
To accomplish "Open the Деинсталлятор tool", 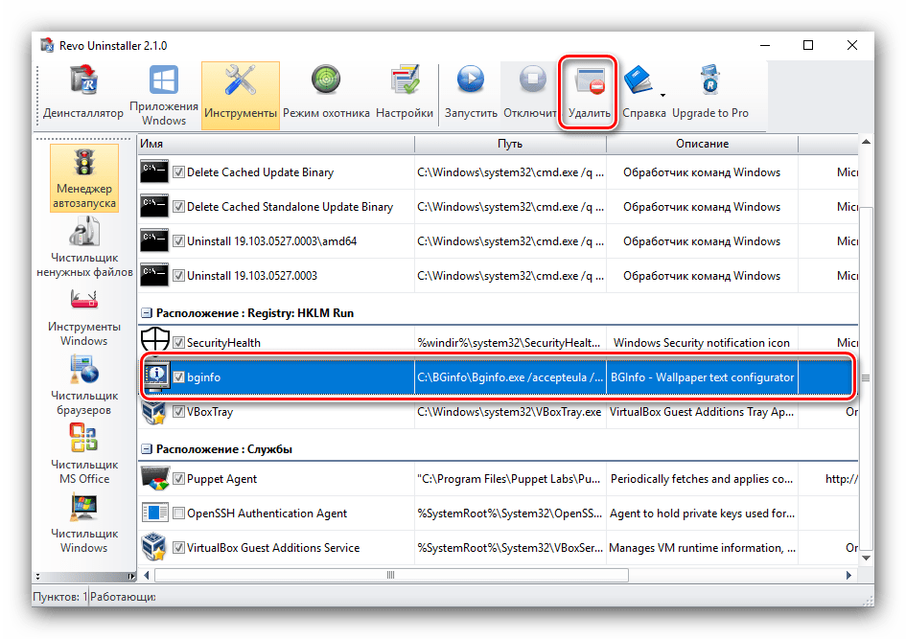I will [x=83, y=95].
